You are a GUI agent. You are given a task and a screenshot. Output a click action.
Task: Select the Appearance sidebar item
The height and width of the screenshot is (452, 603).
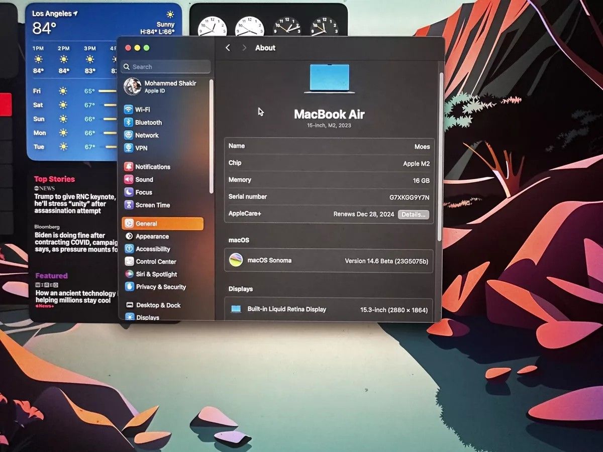click(x=152, y=237)
